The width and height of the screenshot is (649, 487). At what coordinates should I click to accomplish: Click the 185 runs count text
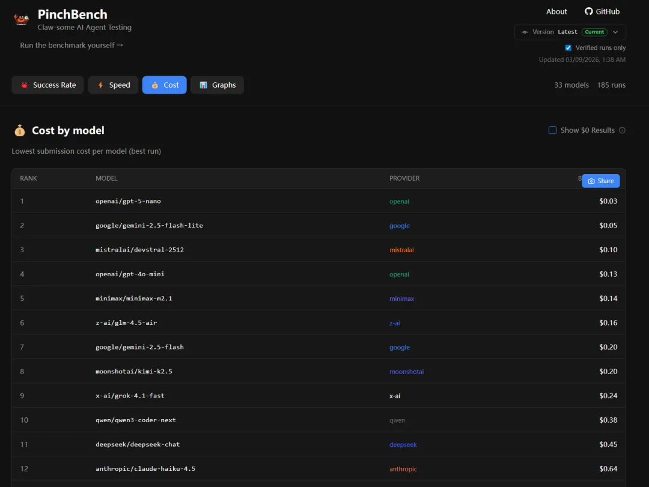(x=611, y=85)
